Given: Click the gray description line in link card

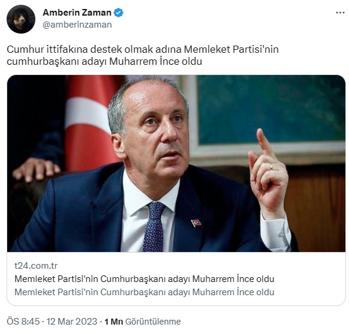Looking at the screenshot, I should 145,292.
